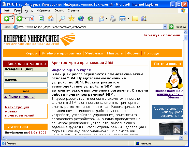189x147 pixels.
Task: Click the publication date 05.04.2005
Action: pos(37,133)
